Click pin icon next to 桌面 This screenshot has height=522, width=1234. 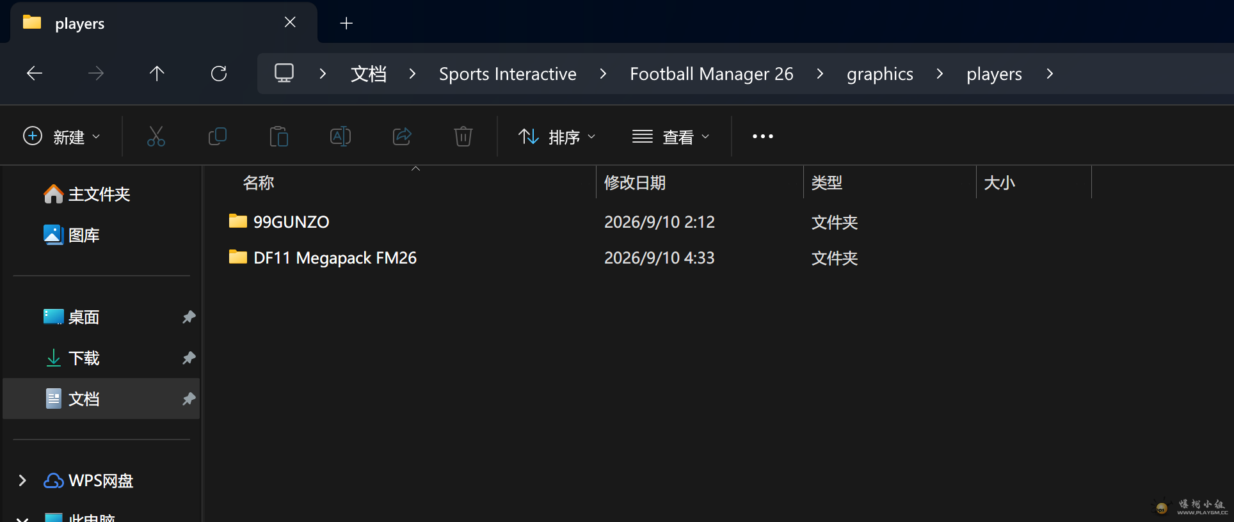[189, 317]
